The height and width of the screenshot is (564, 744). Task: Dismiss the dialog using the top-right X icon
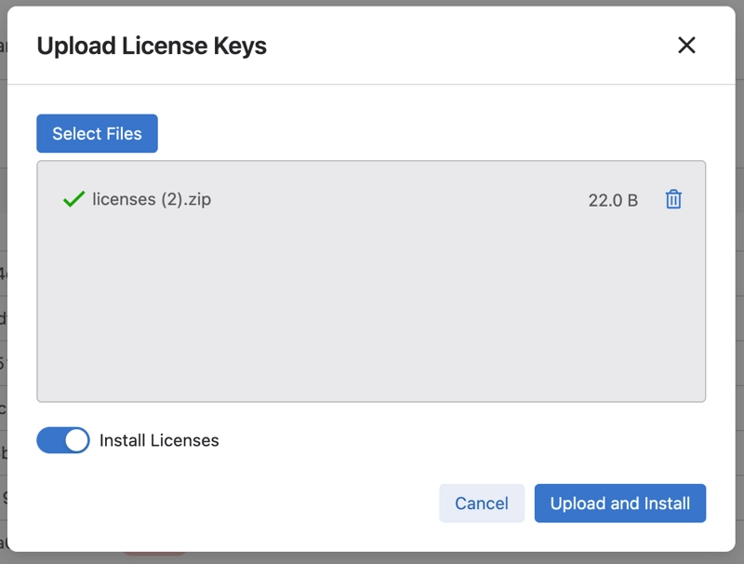pyautogui.click(x=686, y=45)
